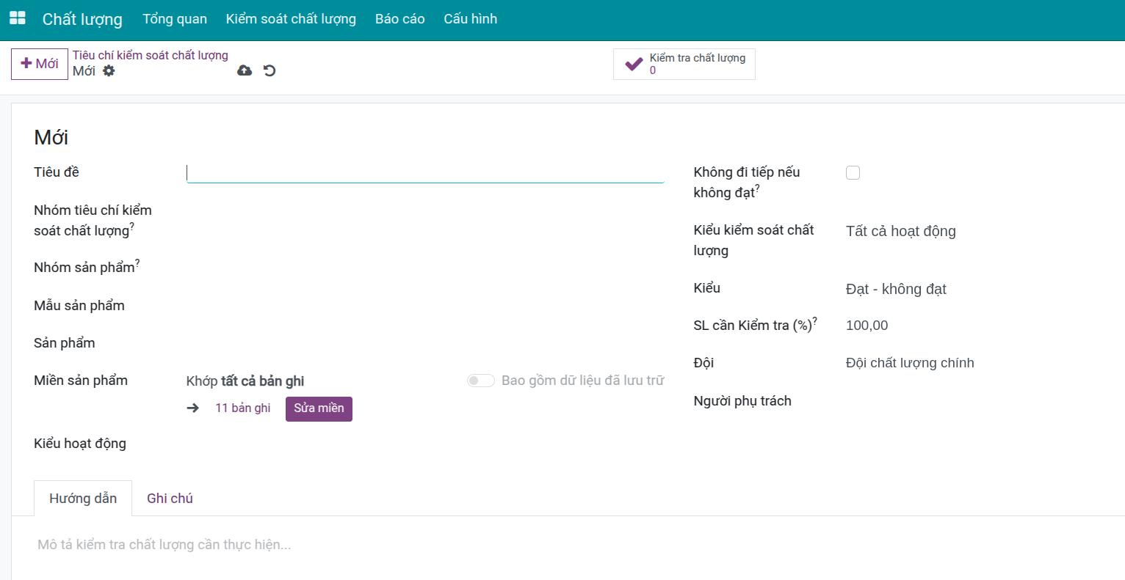
Task: Go to Tiêu chí kiểm soát chất lượng breadcrumb
Action: pyautogui.click(x=151, y=56)
